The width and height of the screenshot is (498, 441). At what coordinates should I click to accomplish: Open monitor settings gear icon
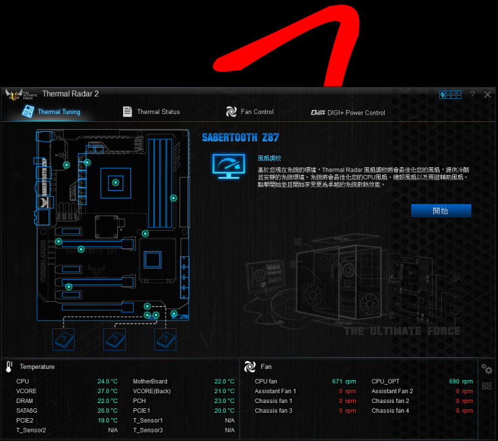[x=487, y=369]
